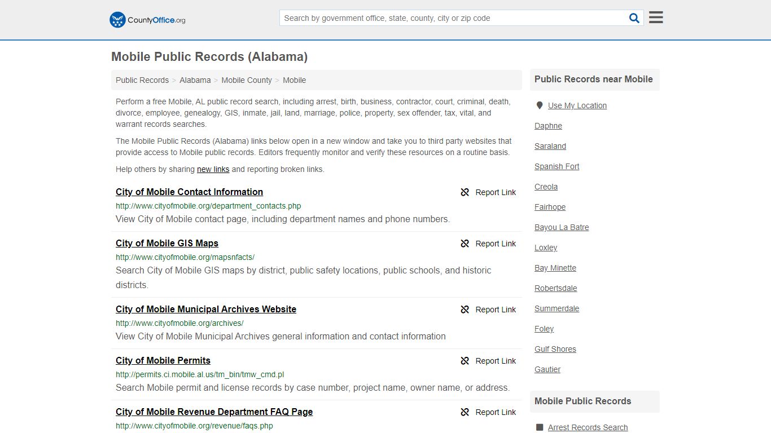This screenshot has height=433, width=771.
Task: Go to Alabama breadcrumb
Action: coord(195,80)
